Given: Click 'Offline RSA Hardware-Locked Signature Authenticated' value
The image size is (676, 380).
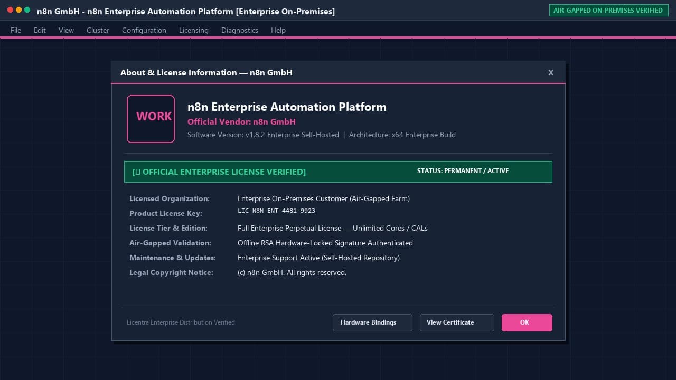Looking at the screenshot, I should click(x=325, y=243).
